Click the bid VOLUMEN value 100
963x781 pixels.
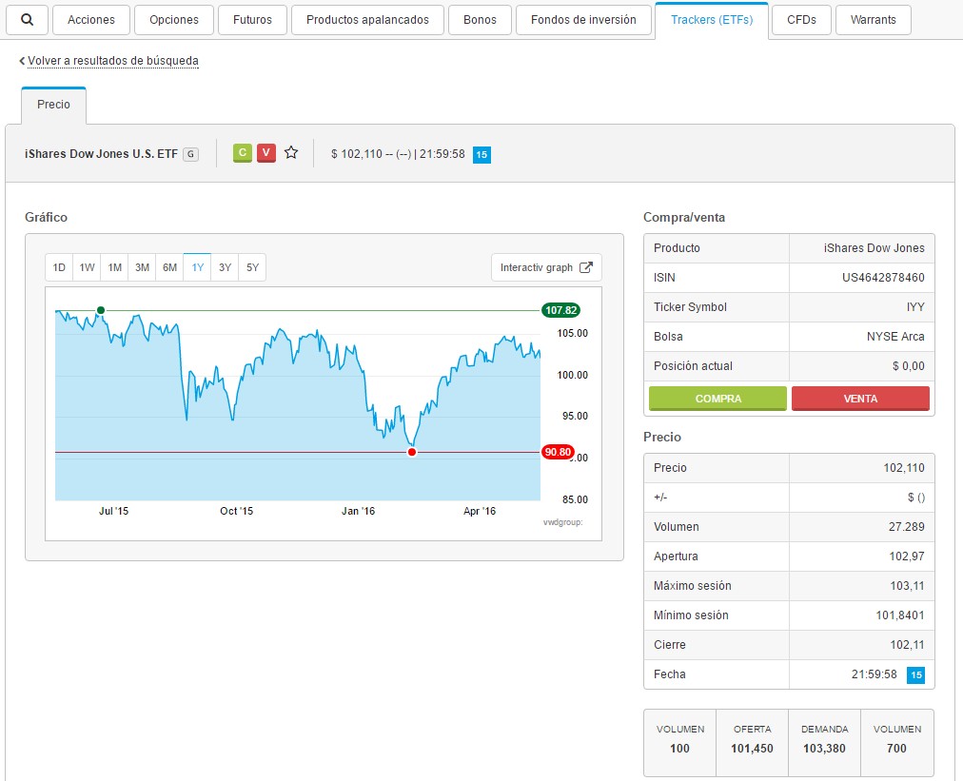tap(679, 749)
